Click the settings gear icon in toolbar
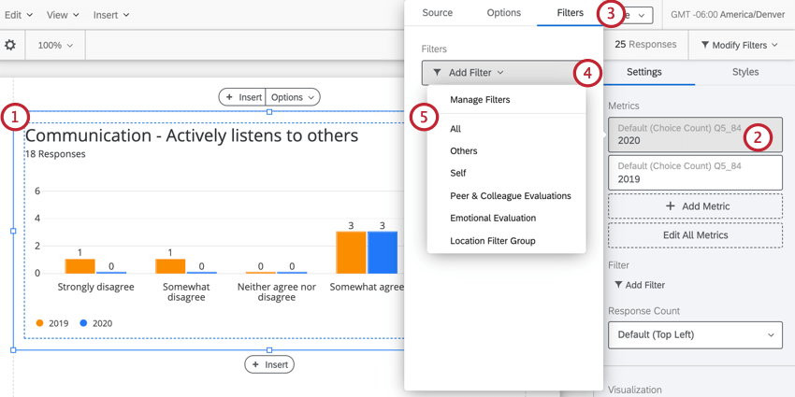The image size is (795, 397). point(10,45)
